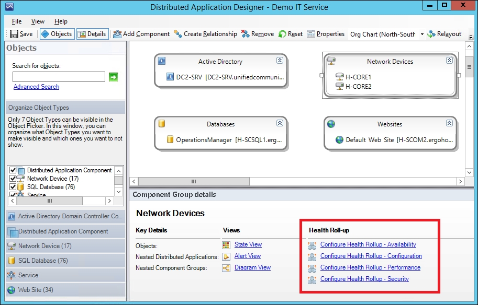Image resolution: width=478 pixels, height=305 pixels.
Task: Click the Databases group cylinder icon
Action: 162,123
